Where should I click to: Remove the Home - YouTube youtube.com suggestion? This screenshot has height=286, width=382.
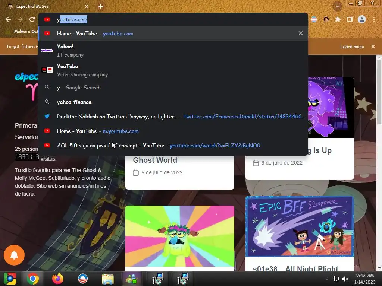(x=301, y=33)
